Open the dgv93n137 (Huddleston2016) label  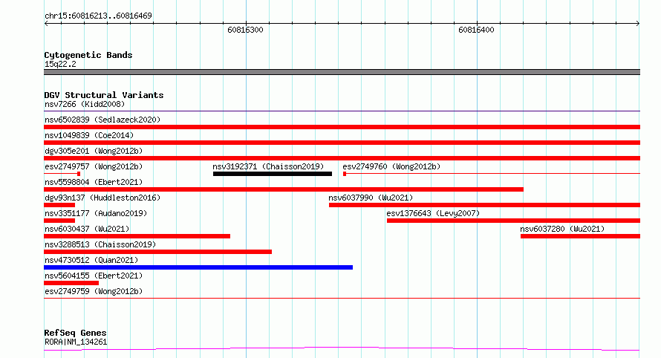102,198
